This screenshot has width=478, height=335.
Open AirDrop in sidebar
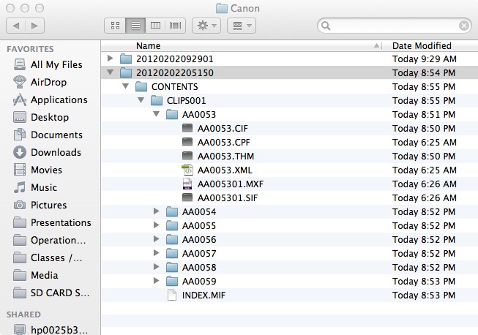click(49, 83)
